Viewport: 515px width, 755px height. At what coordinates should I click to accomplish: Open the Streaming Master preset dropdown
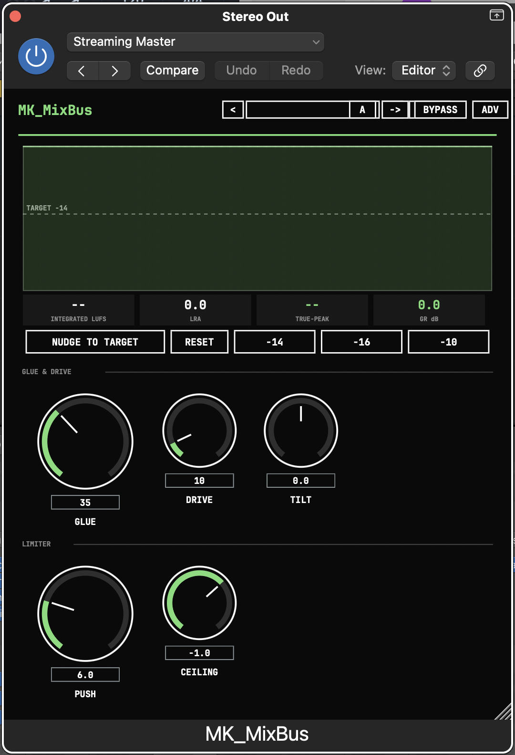point(196,42)
